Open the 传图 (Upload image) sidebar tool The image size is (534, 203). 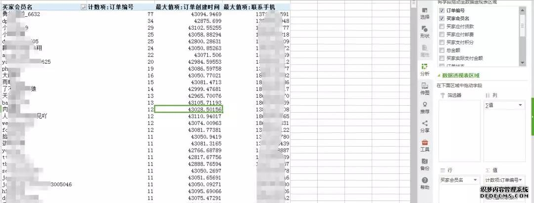[424, 88]
